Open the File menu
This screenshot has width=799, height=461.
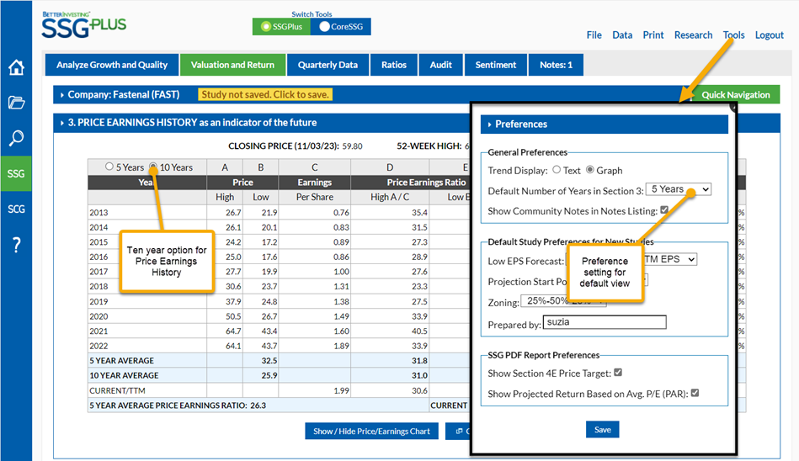click(x=594, y=35)
